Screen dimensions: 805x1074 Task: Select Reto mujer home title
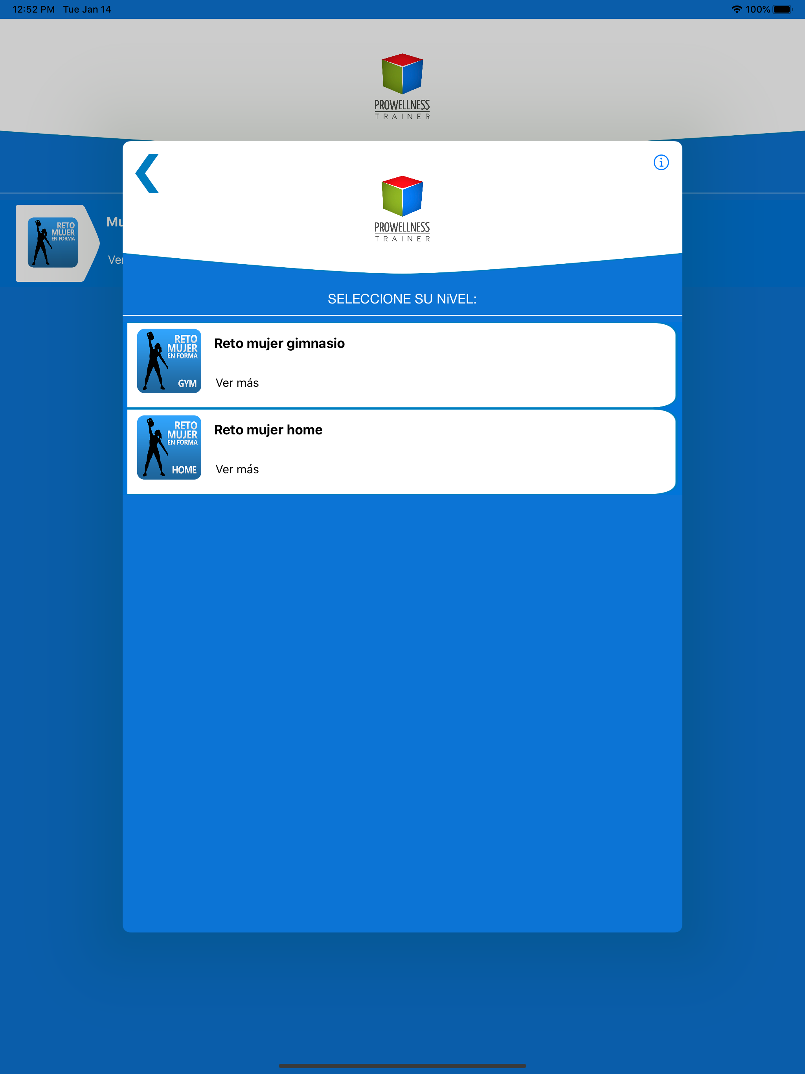(268, 430)
